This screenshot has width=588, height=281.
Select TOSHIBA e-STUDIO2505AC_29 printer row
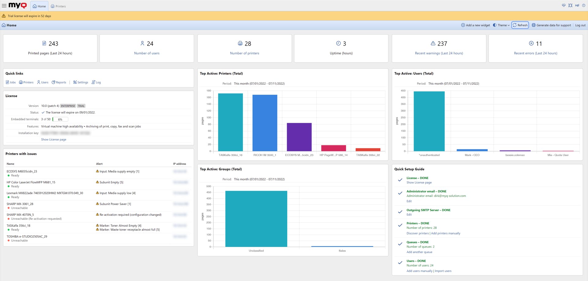coord(98,238)
